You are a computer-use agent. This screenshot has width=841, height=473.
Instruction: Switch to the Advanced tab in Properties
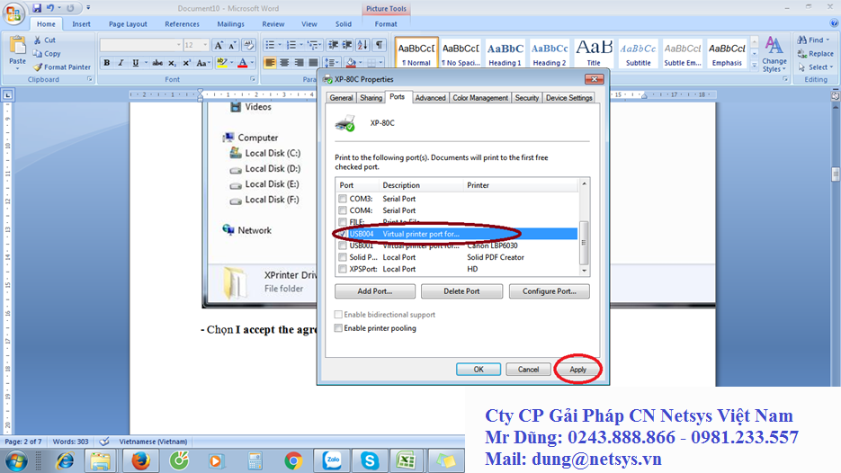[x=430, y=97]
